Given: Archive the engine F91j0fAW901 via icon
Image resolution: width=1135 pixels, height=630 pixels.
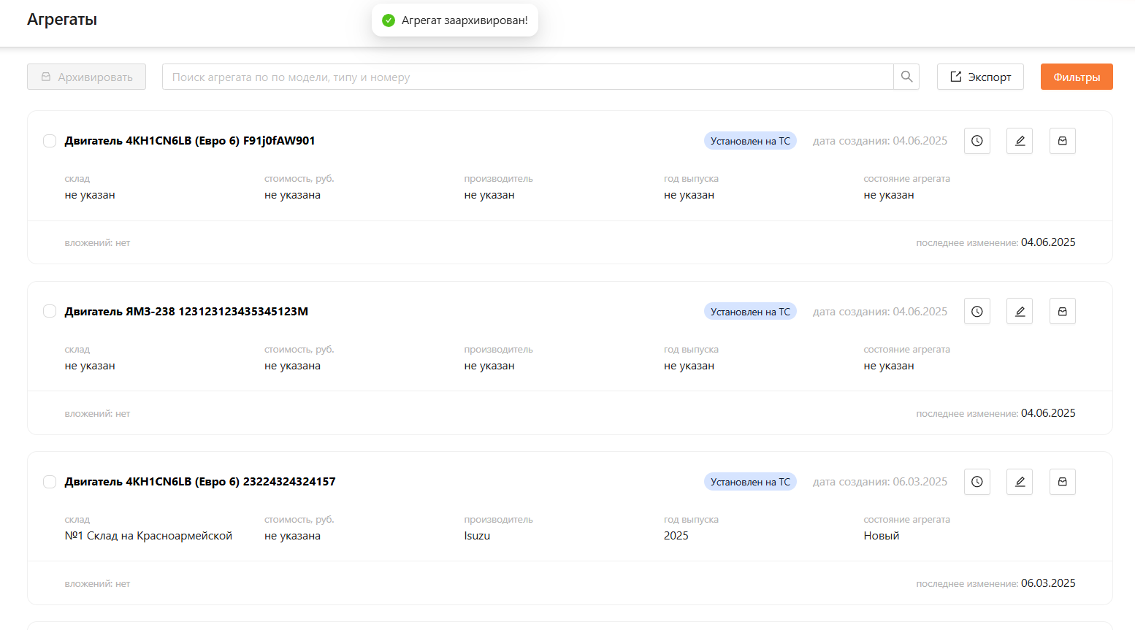Looking at the screenshot, I should pyautogui.click(x=1062, y=141).
